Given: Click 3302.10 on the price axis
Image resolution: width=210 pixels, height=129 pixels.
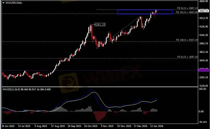Looking at the screenshot, I should (x=204, y=77).
